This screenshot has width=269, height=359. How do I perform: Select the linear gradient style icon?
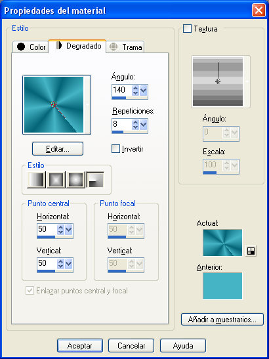[36, 180]
